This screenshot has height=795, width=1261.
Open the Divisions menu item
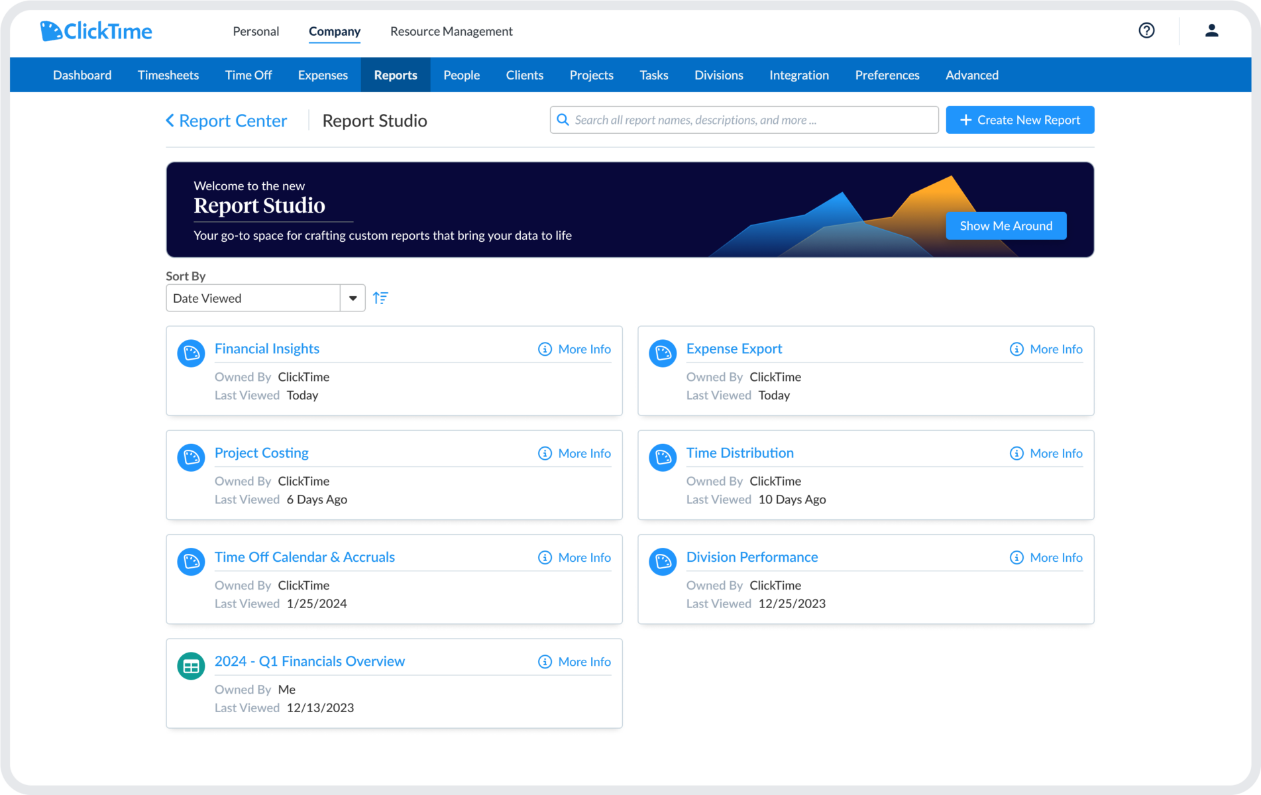[x=719, y=75]
